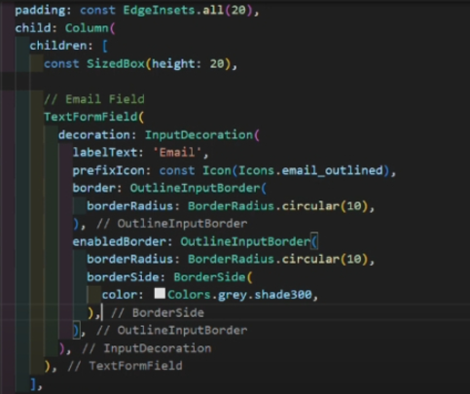This screenshot has height=394, width=470.
Task: Click the SizedBox widget name
Action: coord(116,63)
